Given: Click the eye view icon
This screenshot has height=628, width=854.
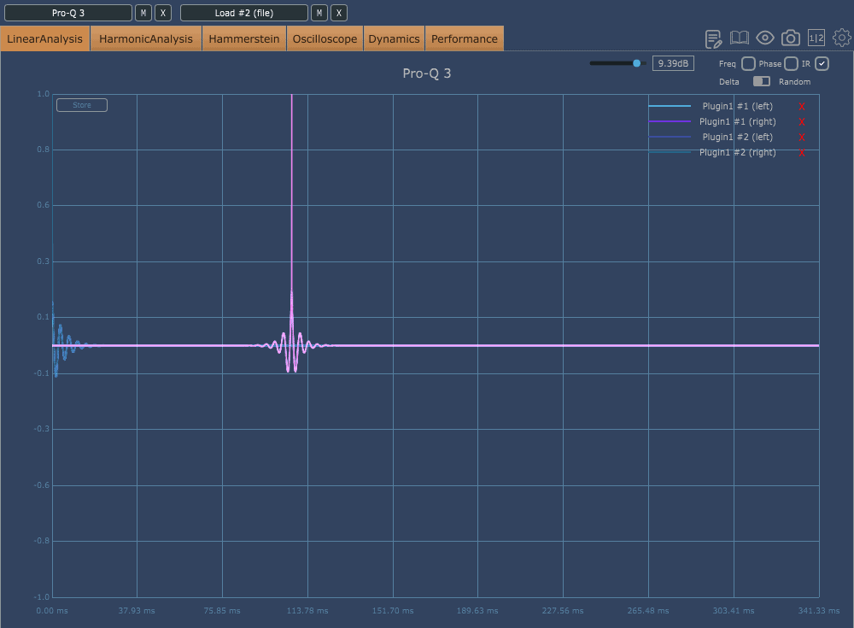Looking at the screenshot, I should click(x=763, y=38).
